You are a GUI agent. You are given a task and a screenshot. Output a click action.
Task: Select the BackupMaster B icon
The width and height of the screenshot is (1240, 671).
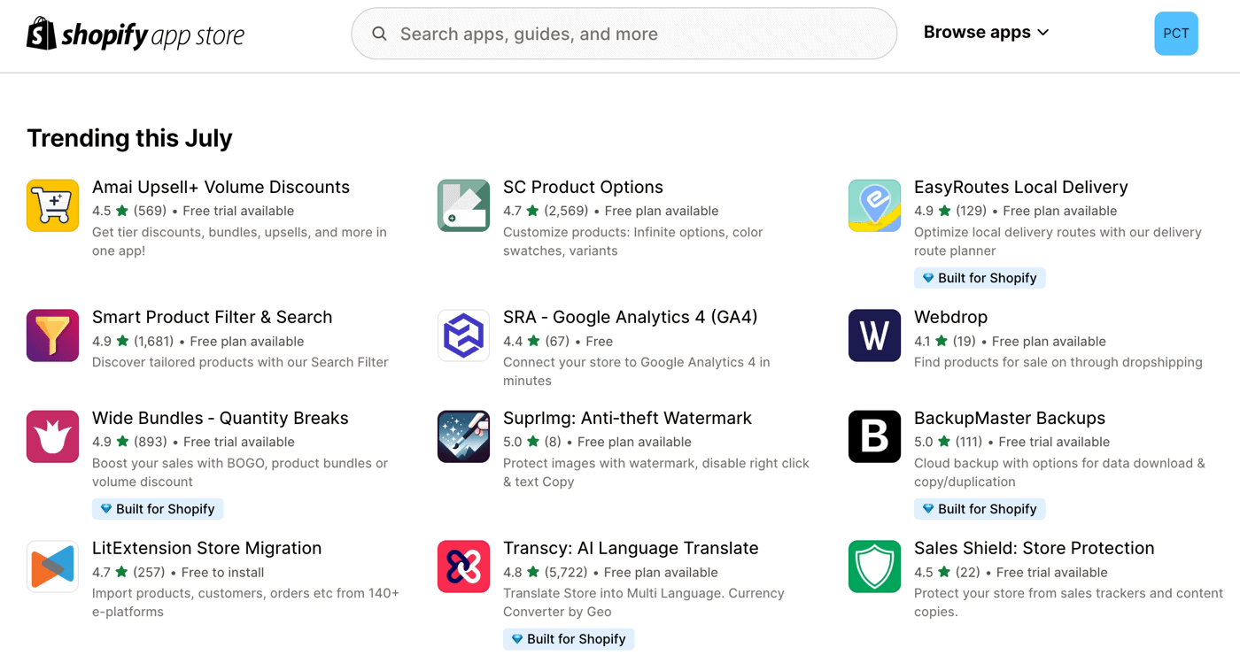coord(874,436)
